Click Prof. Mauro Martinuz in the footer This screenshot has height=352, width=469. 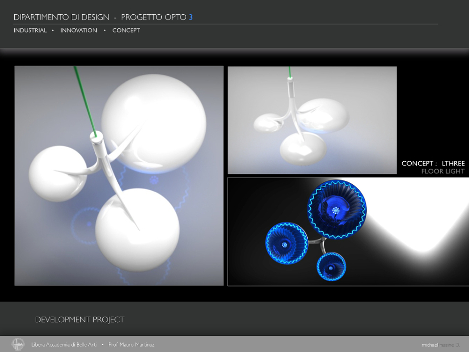(x=131, y=345)
